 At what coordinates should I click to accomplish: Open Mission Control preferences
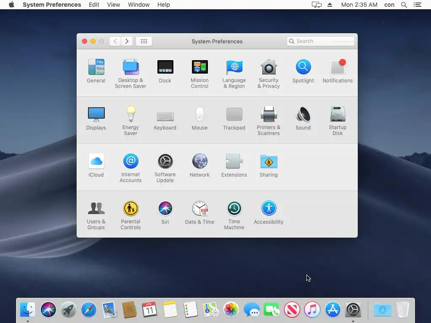click(200, 74)
